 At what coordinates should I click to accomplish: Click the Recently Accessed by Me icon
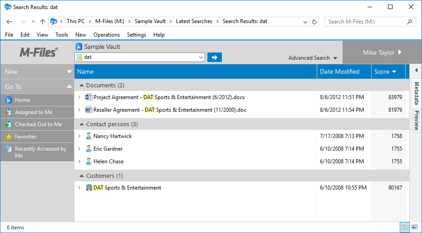click(x=9, y=149)
